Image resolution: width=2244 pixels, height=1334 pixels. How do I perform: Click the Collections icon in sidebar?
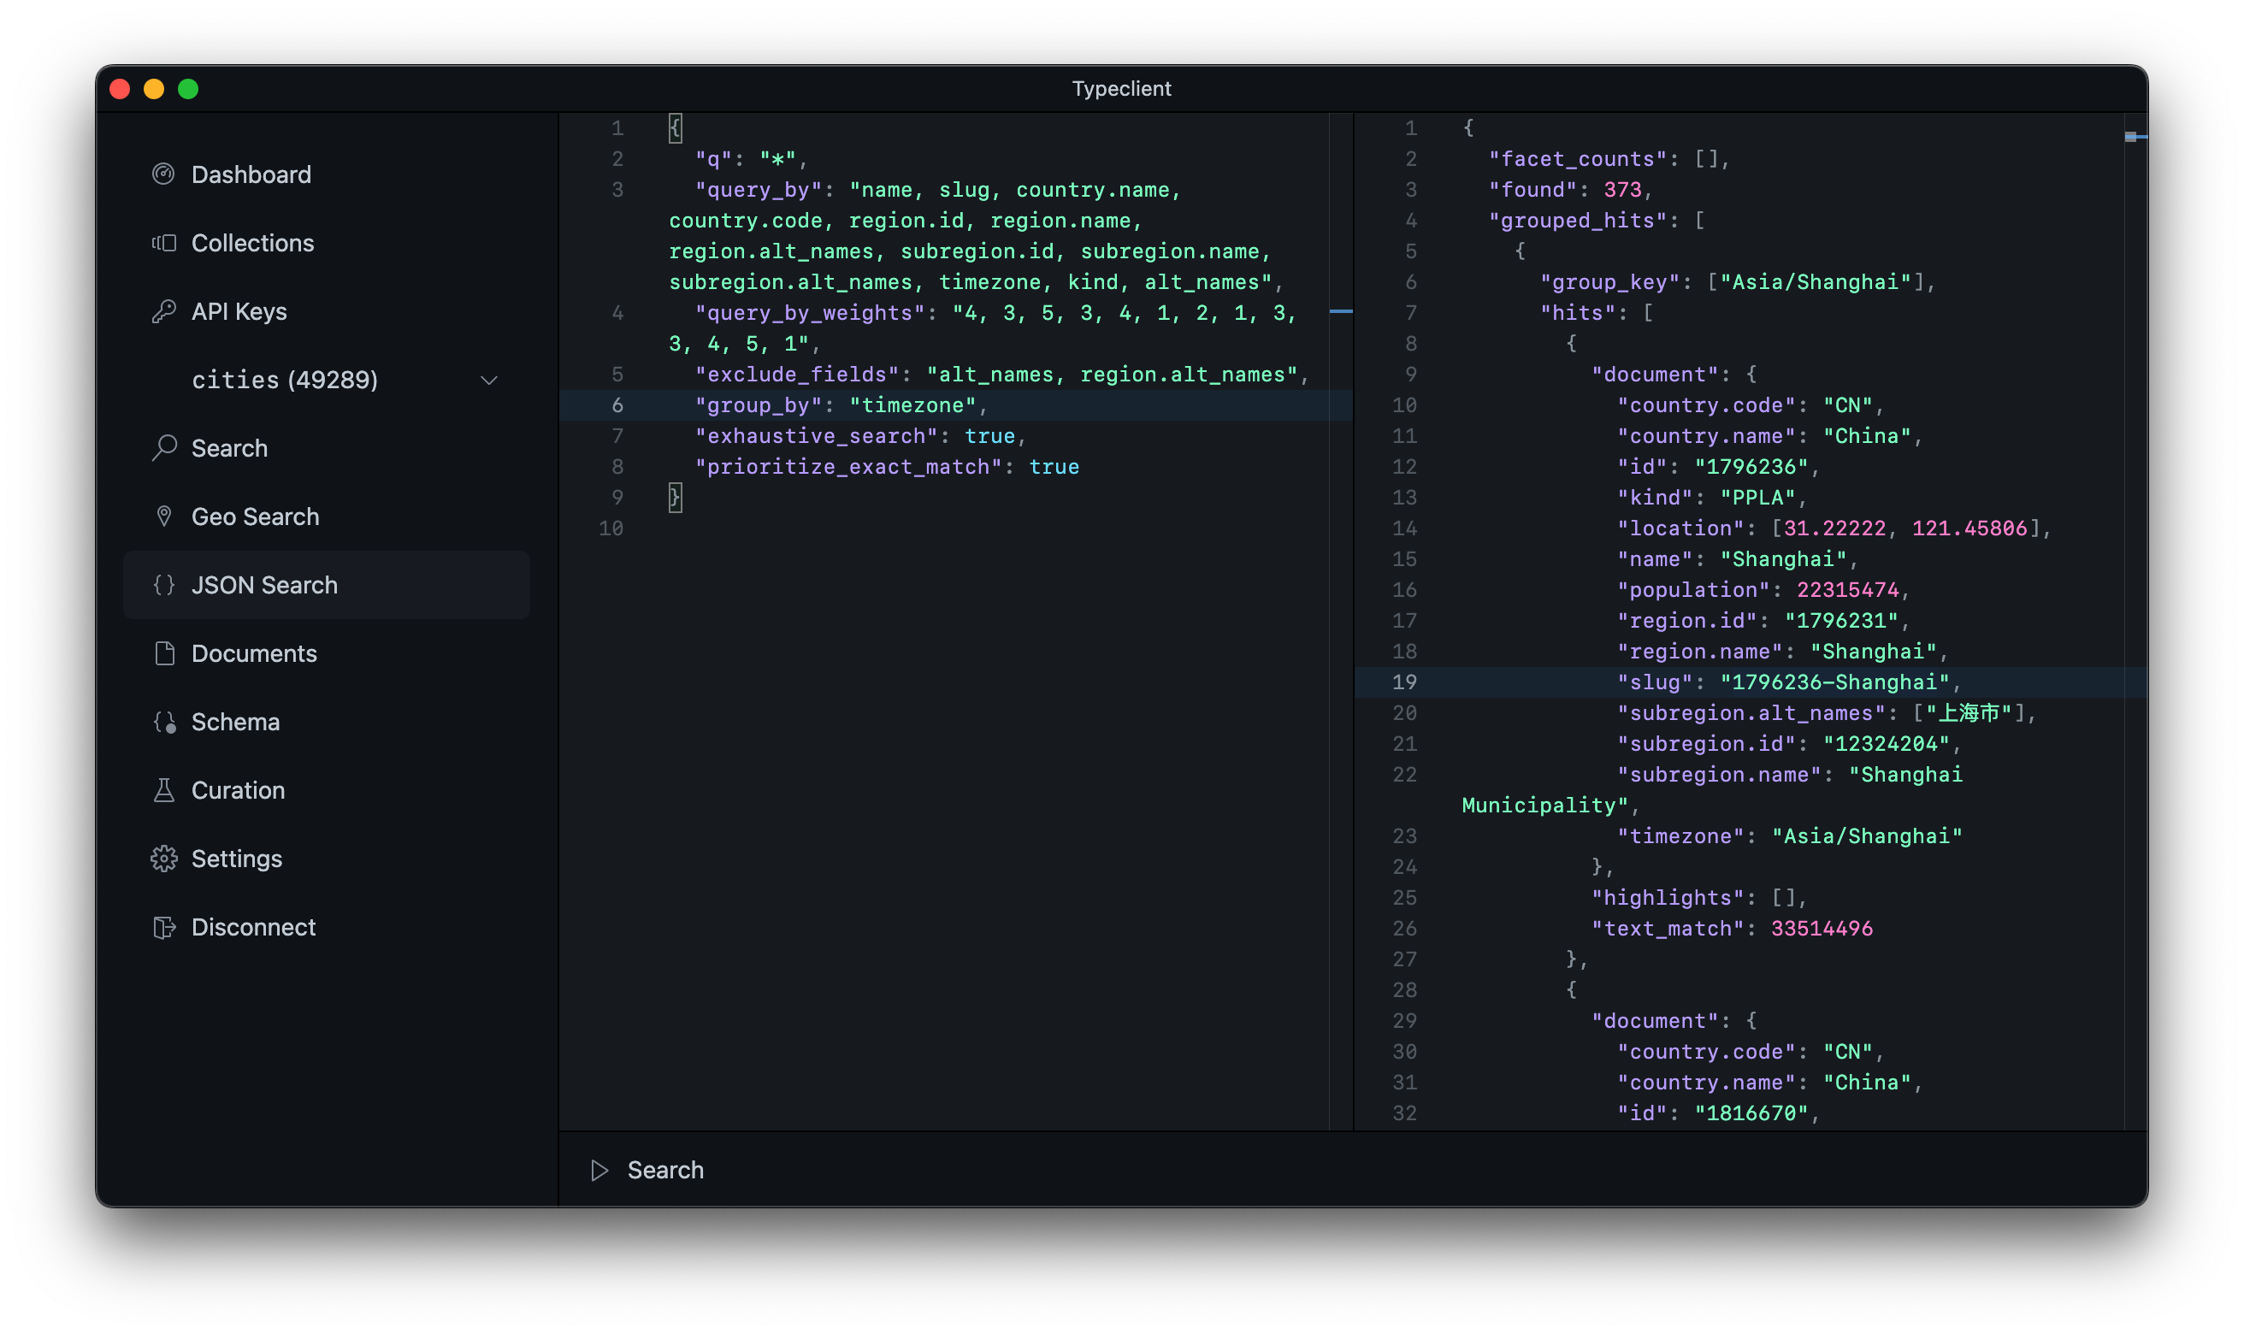pos(163,243)
